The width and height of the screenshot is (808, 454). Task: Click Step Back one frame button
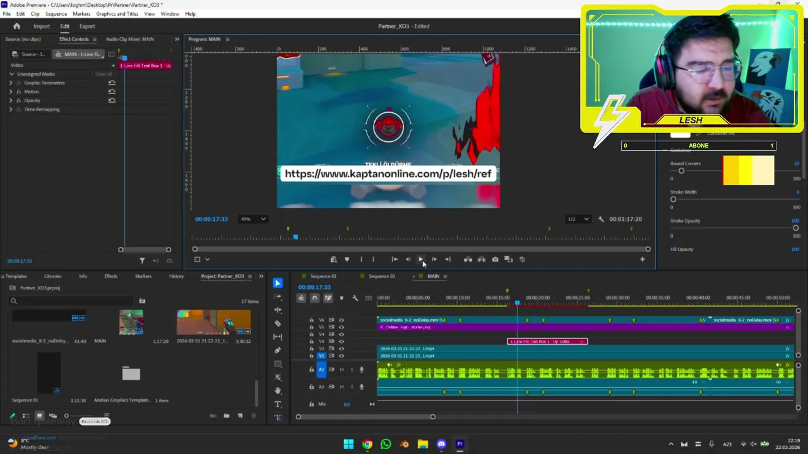[x=408, y=259]
